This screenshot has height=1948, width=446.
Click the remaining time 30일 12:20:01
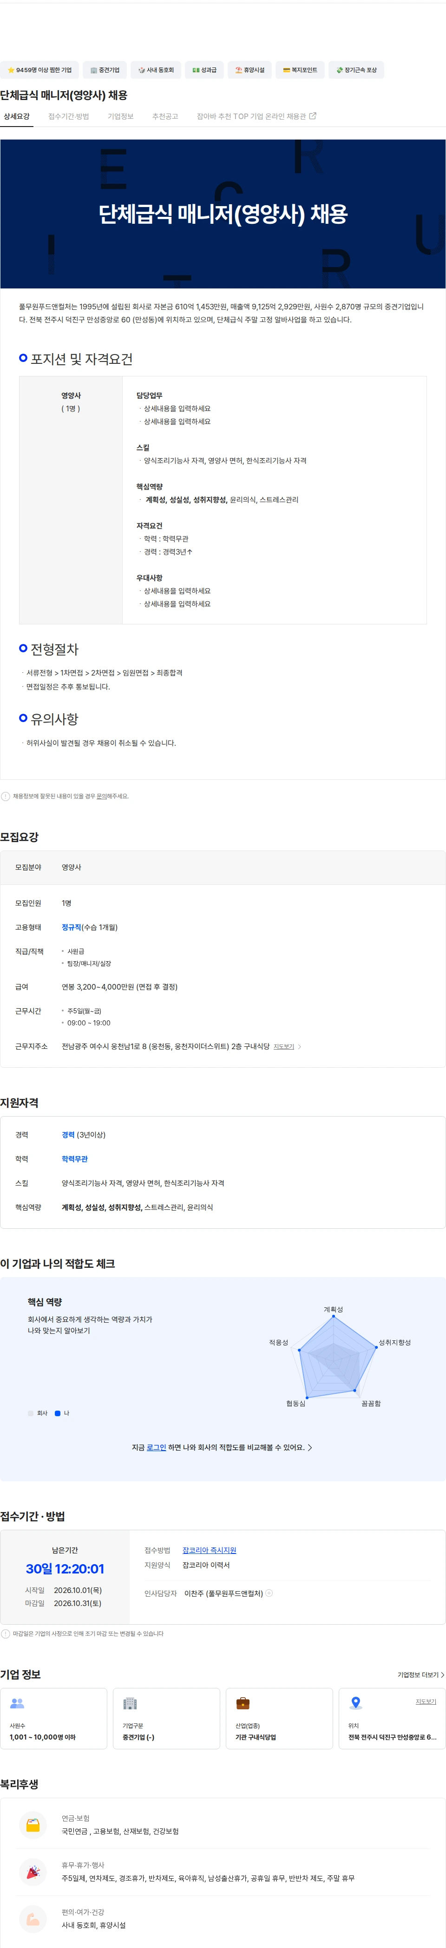(65, 1569)
